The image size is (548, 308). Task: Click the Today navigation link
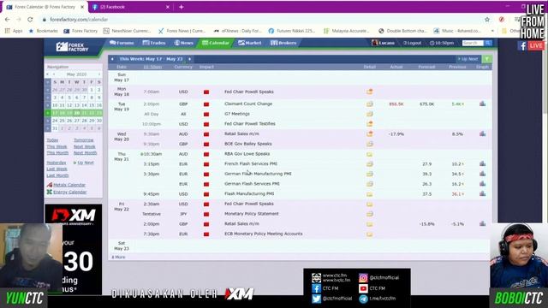pyautogui.click(x=52, y=140)
